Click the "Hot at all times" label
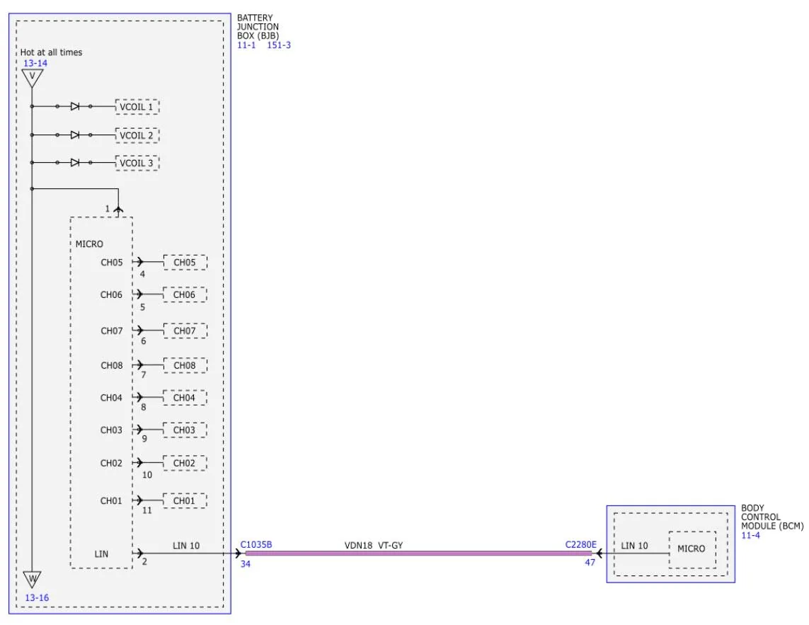Image resolution: width=809 pixels, height=625 pixels. (x=51, y=52)
